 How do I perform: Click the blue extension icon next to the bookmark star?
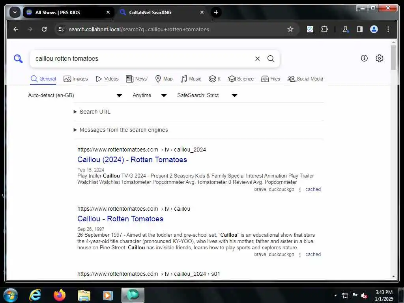[310, 29]
